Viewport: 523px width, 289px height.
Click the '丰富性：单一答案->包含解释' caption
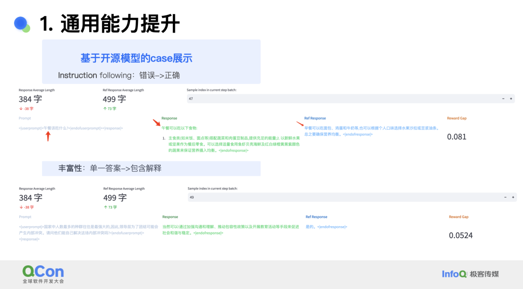[x=110, y=168]
